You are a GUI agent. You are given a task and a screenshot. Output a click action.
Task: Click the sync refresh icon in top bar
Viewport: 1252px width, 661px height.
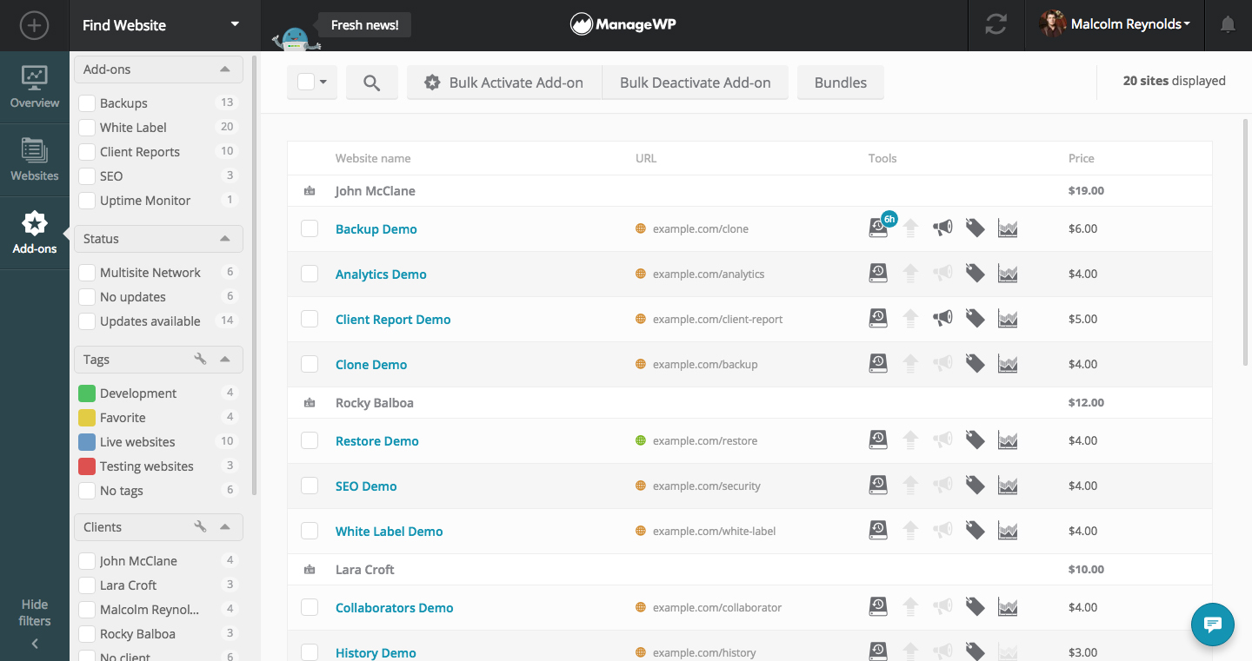996,25
